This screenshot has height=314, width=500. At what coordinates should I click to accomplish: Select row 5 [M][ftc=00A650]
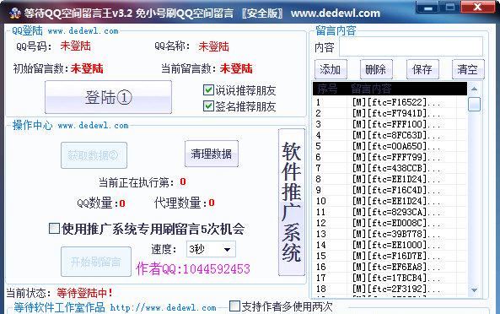pyautogui.click(x=390, y=146)
